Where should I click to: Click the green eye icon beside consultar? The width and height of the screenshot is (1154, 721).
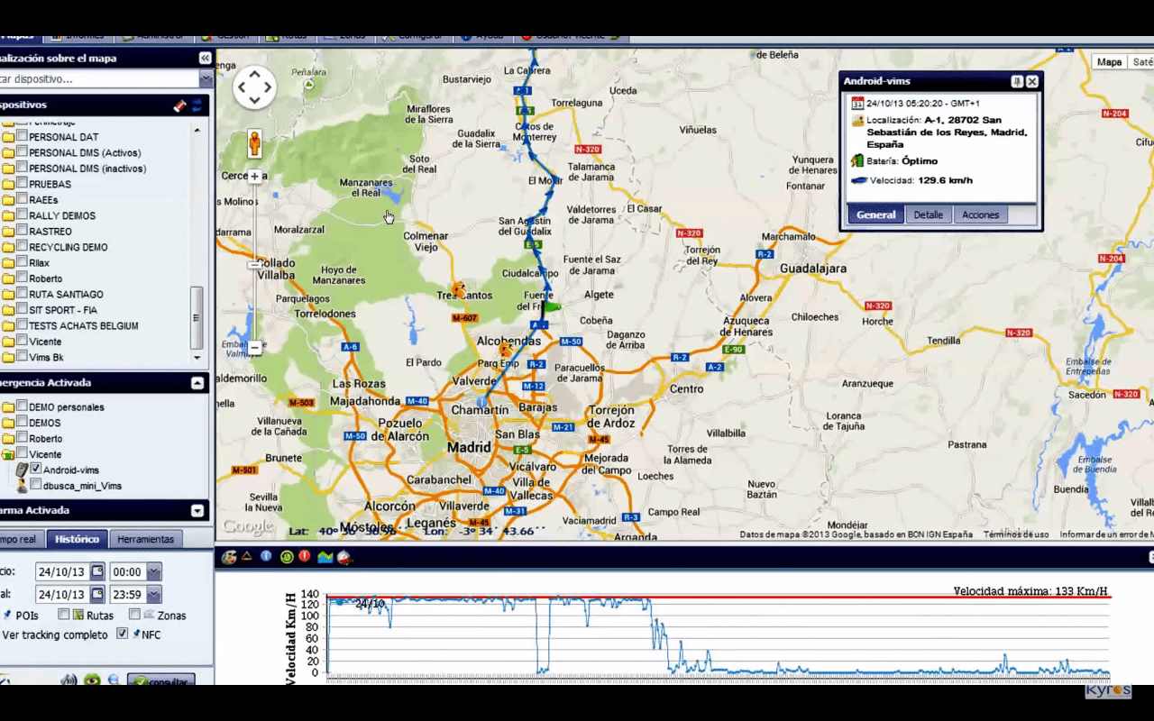tap(92, 680)
